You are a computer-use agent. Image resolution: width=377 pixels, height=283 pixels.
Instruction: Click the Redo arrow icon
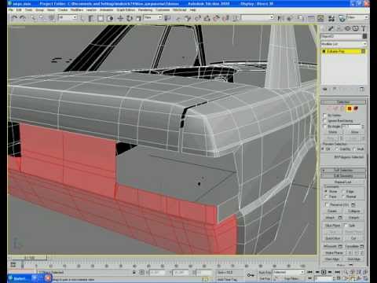(x=23, y=18)
